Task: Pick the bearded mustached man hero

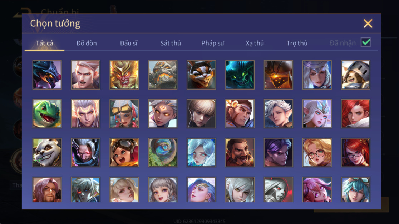Action: (x=240, y=152)
